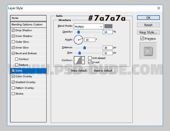Image resolution: width=170 pixels, height=131 pixels.
Task: Toggle the Preview checkbox
Action: point(142,38)
